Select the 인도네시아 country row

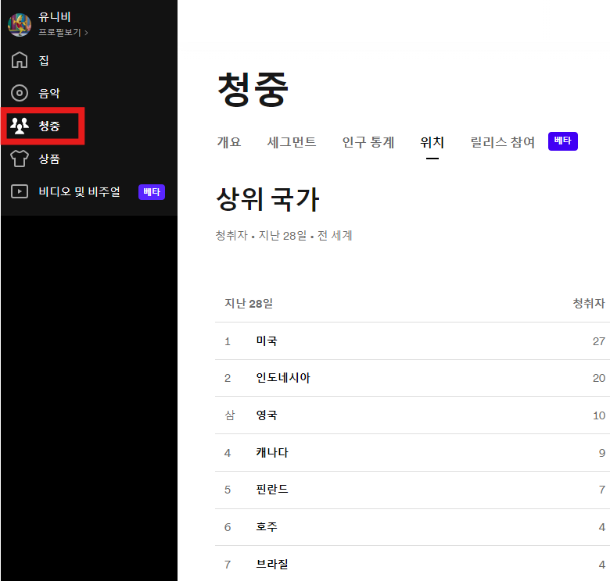(412, 378)
